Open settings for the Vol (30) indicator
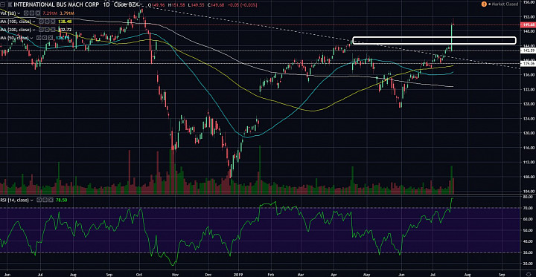The image size is (536, 277). [x=32, y=13]
